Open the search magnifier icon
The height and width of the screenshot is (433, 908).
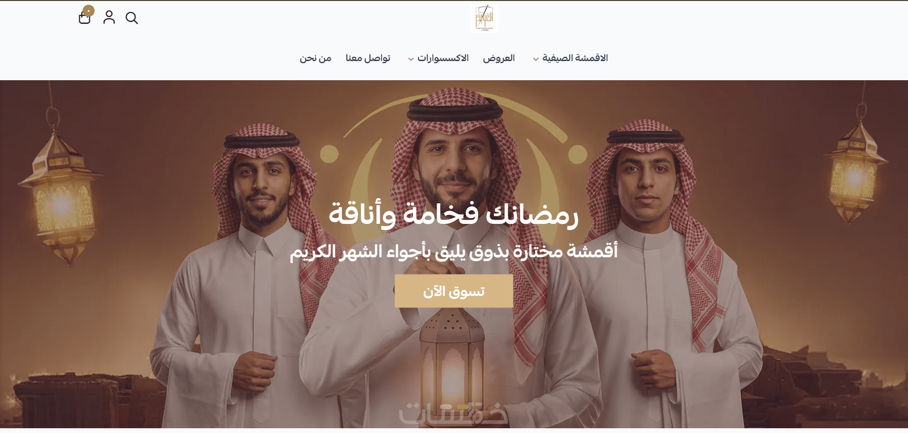point(132,18)
